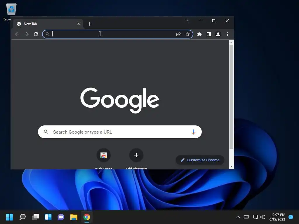Click the Search Google or type a URL box
This screenshot has width=299, height=224.
pyautogui.click(x=120, y=132)
